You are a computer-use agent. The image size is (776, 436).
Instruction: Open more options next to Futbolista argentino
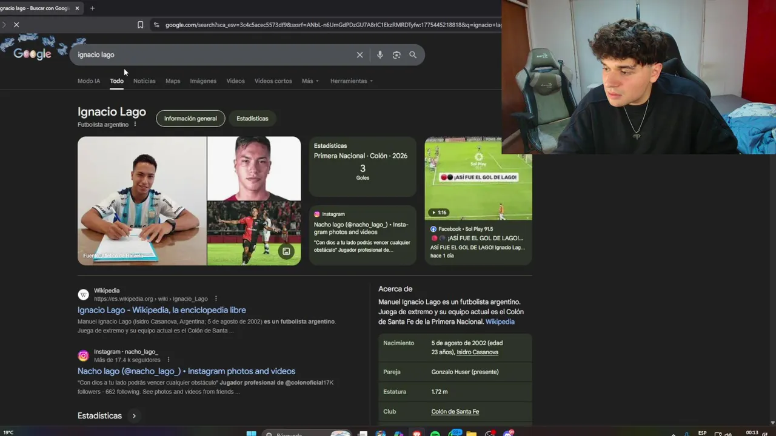135,124
